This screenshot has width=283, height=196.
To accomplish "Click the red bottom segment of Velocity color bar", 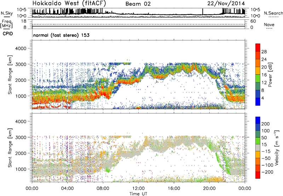I will coord(258,175).
